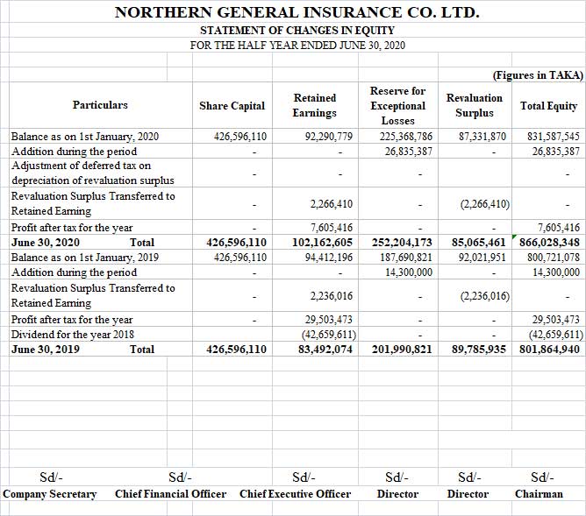Select negative revaluation value (2,266,410)
586x516 pixels.
pos(485,204)
